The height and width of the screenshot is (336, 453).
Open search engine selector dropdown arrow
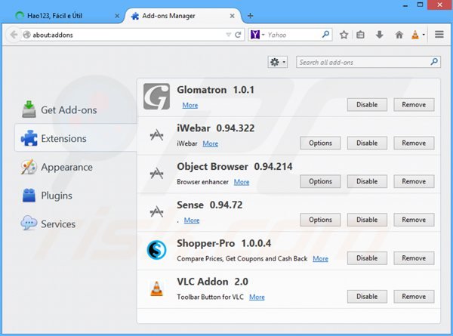click(263, 35)
